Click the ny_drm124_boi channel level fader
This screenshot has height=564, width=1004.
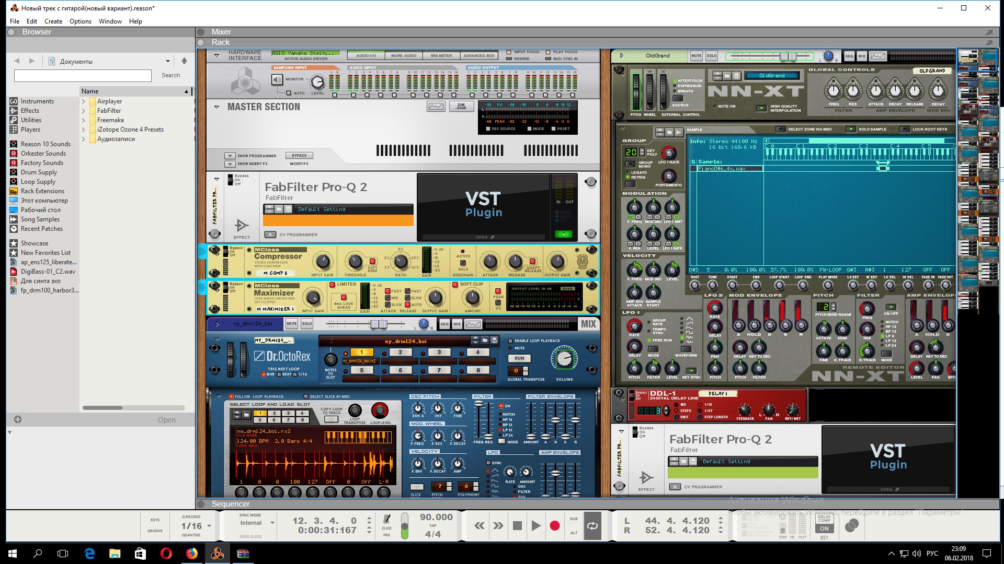click(x=379, y=324)
